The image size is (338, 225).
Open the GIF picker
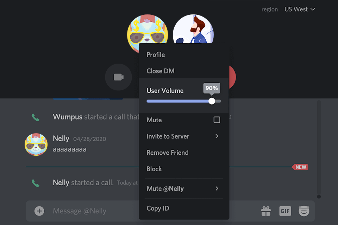click(x=285, y=211)
